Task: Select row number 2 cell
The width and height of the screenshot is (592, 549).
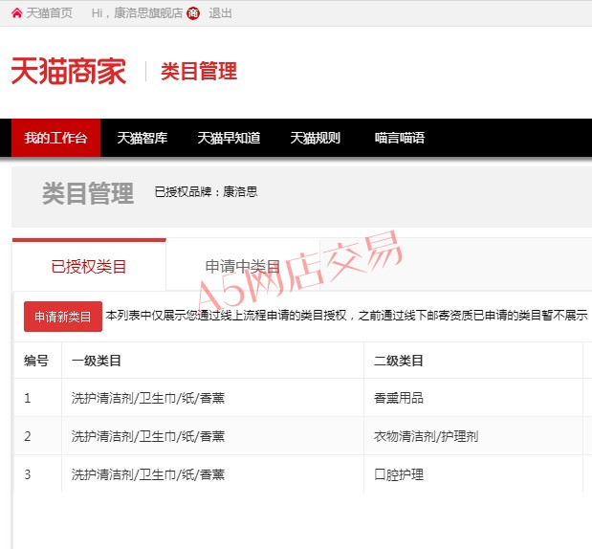Action: pyautogui.click(x=37, y=436)
